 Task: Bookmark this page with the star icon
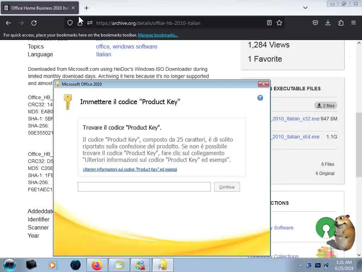point(279,23)
